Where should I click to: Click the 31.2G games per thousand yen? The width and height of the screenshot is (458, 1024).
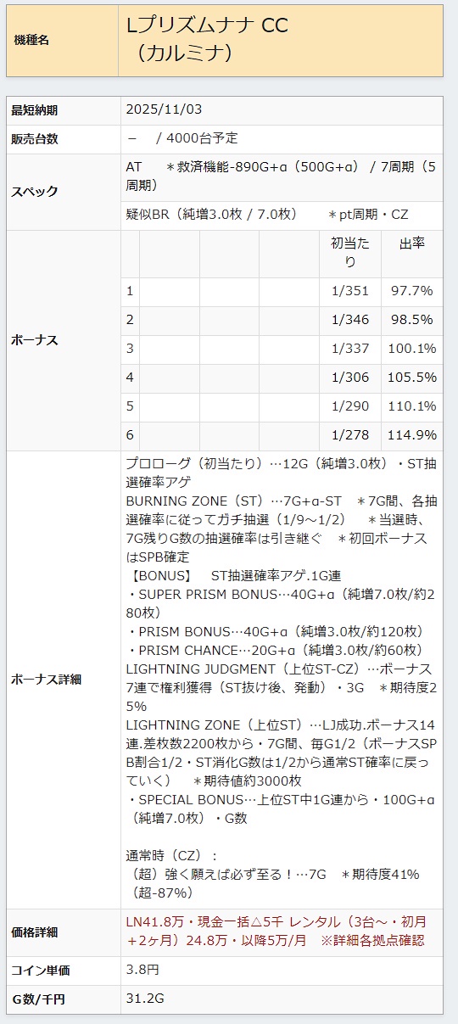pos(143,999)
